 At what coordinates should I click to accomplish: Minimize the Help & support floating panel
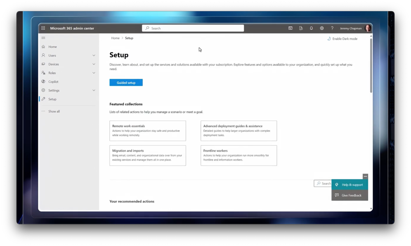[x=365, y=176]
